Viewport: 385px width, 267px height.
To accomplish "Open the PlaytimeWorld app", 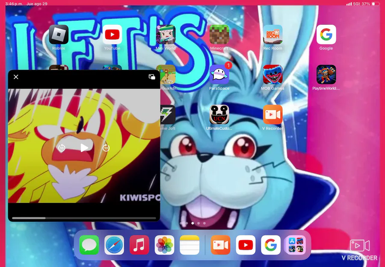I will pos(326,74).
